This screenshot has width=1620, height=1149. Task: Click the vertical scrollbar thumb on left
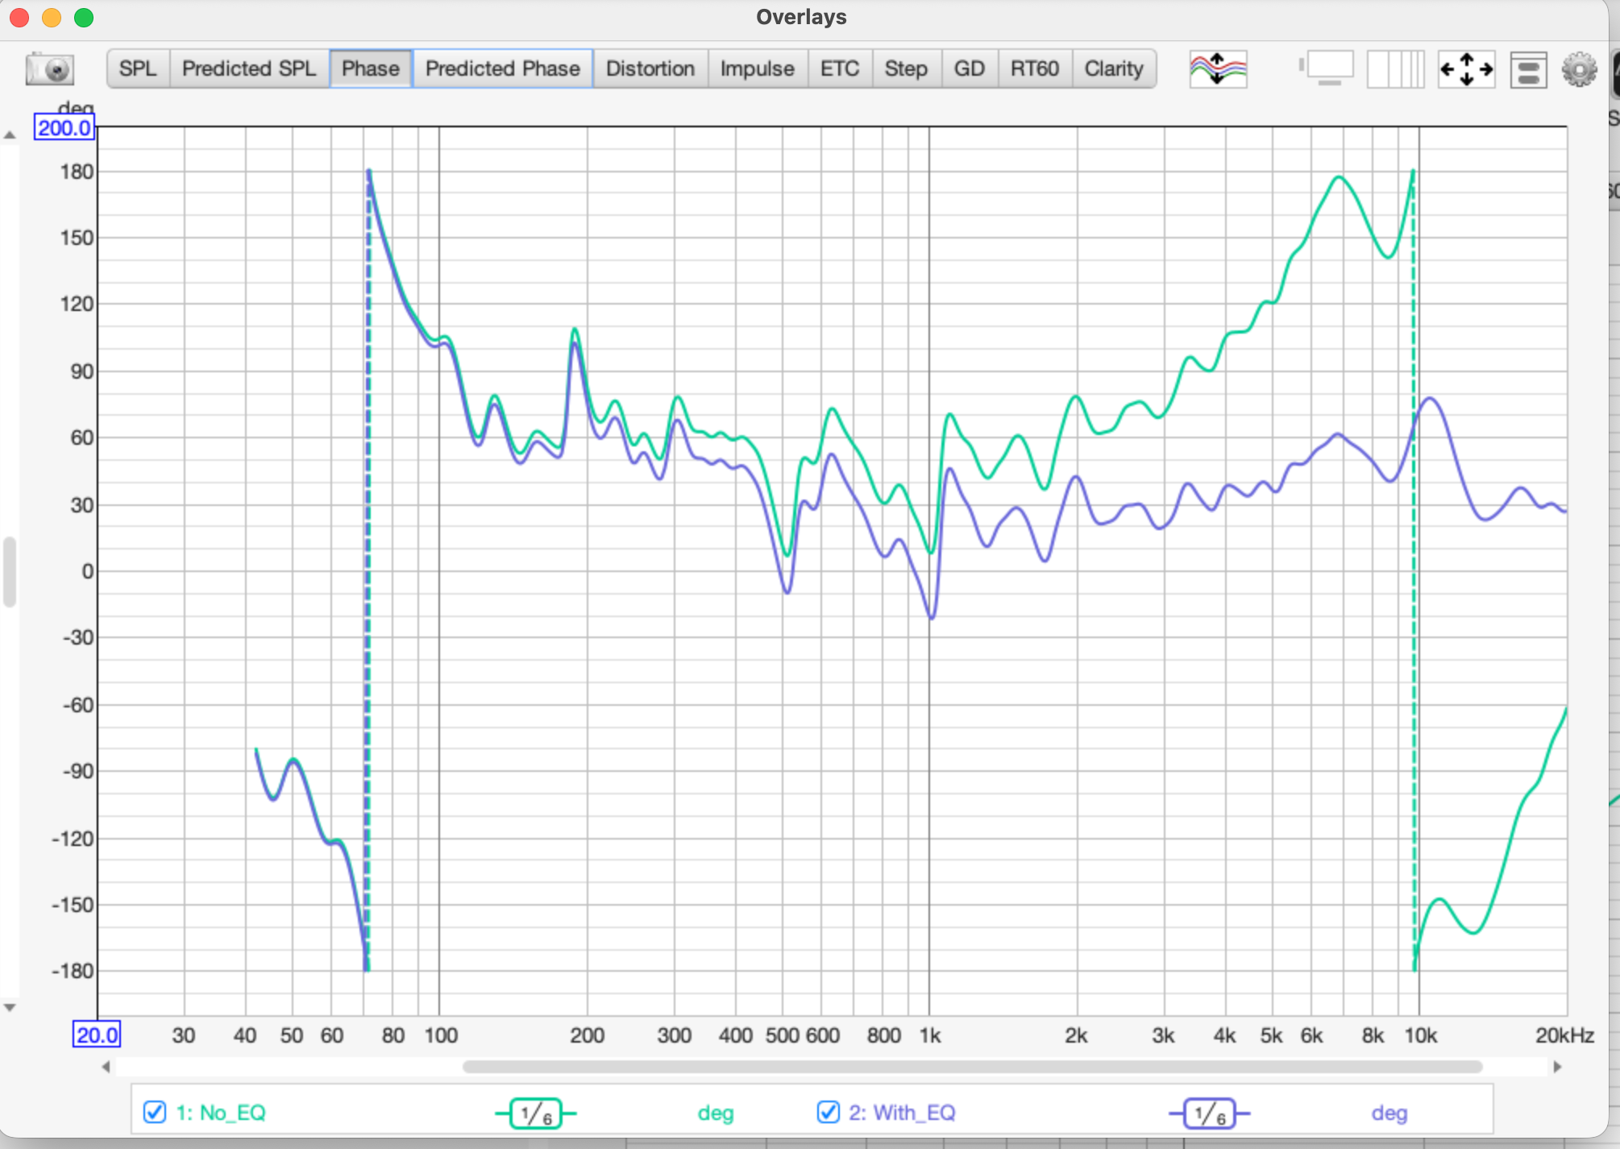point(10,571)
